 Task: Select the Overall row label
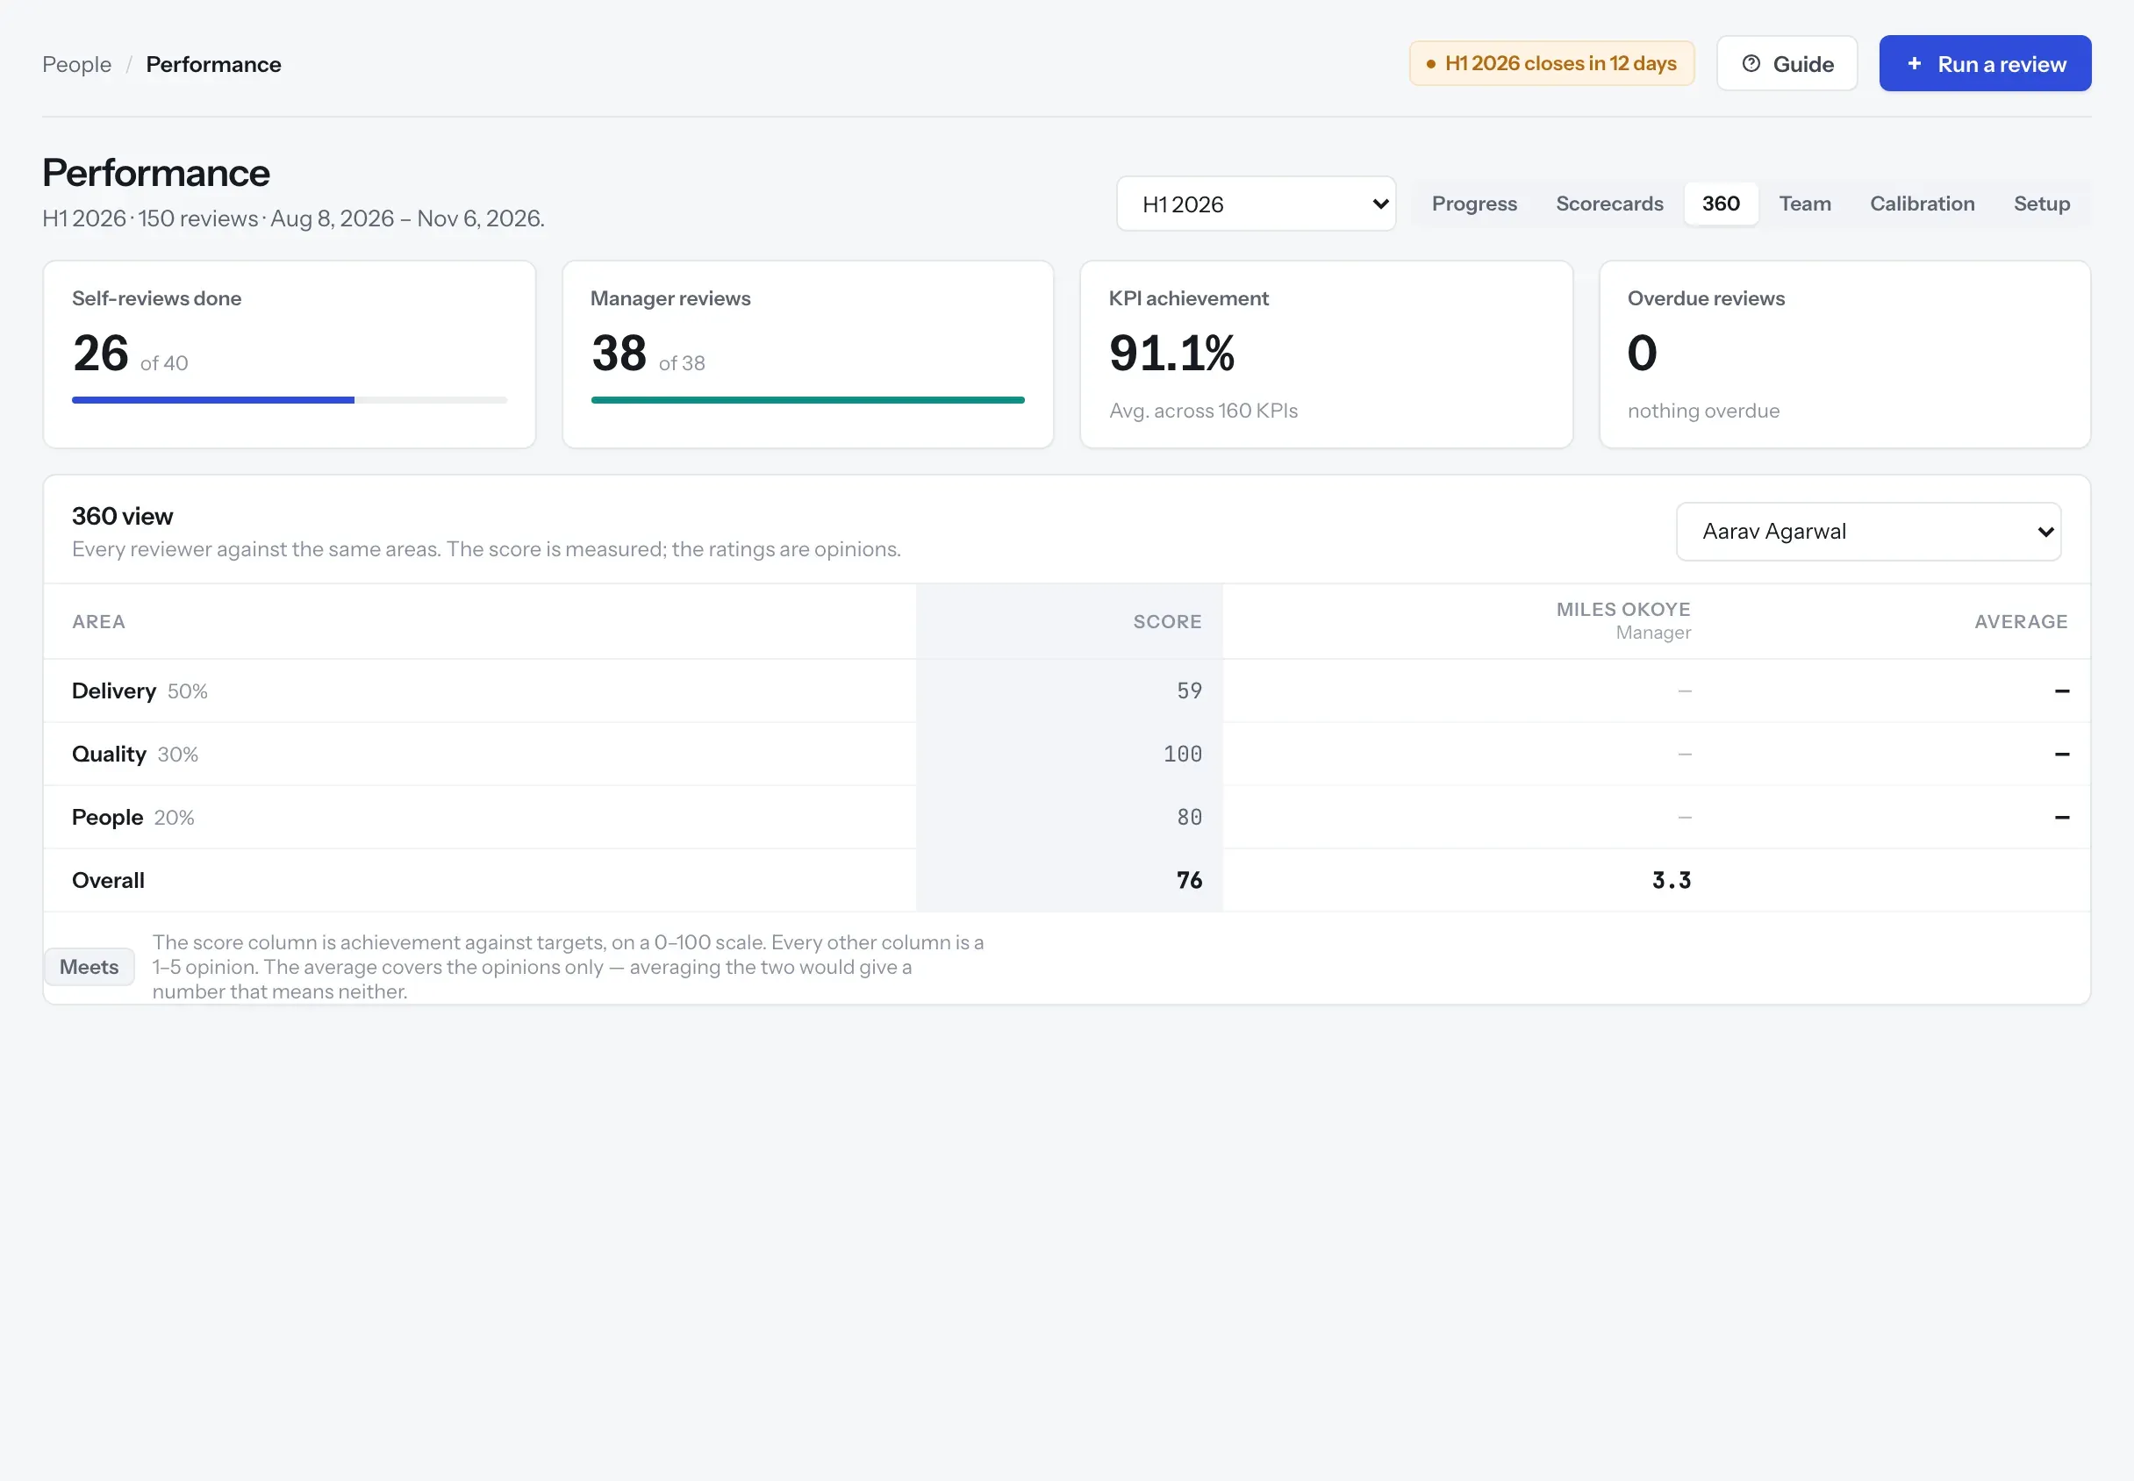[109, 881]
